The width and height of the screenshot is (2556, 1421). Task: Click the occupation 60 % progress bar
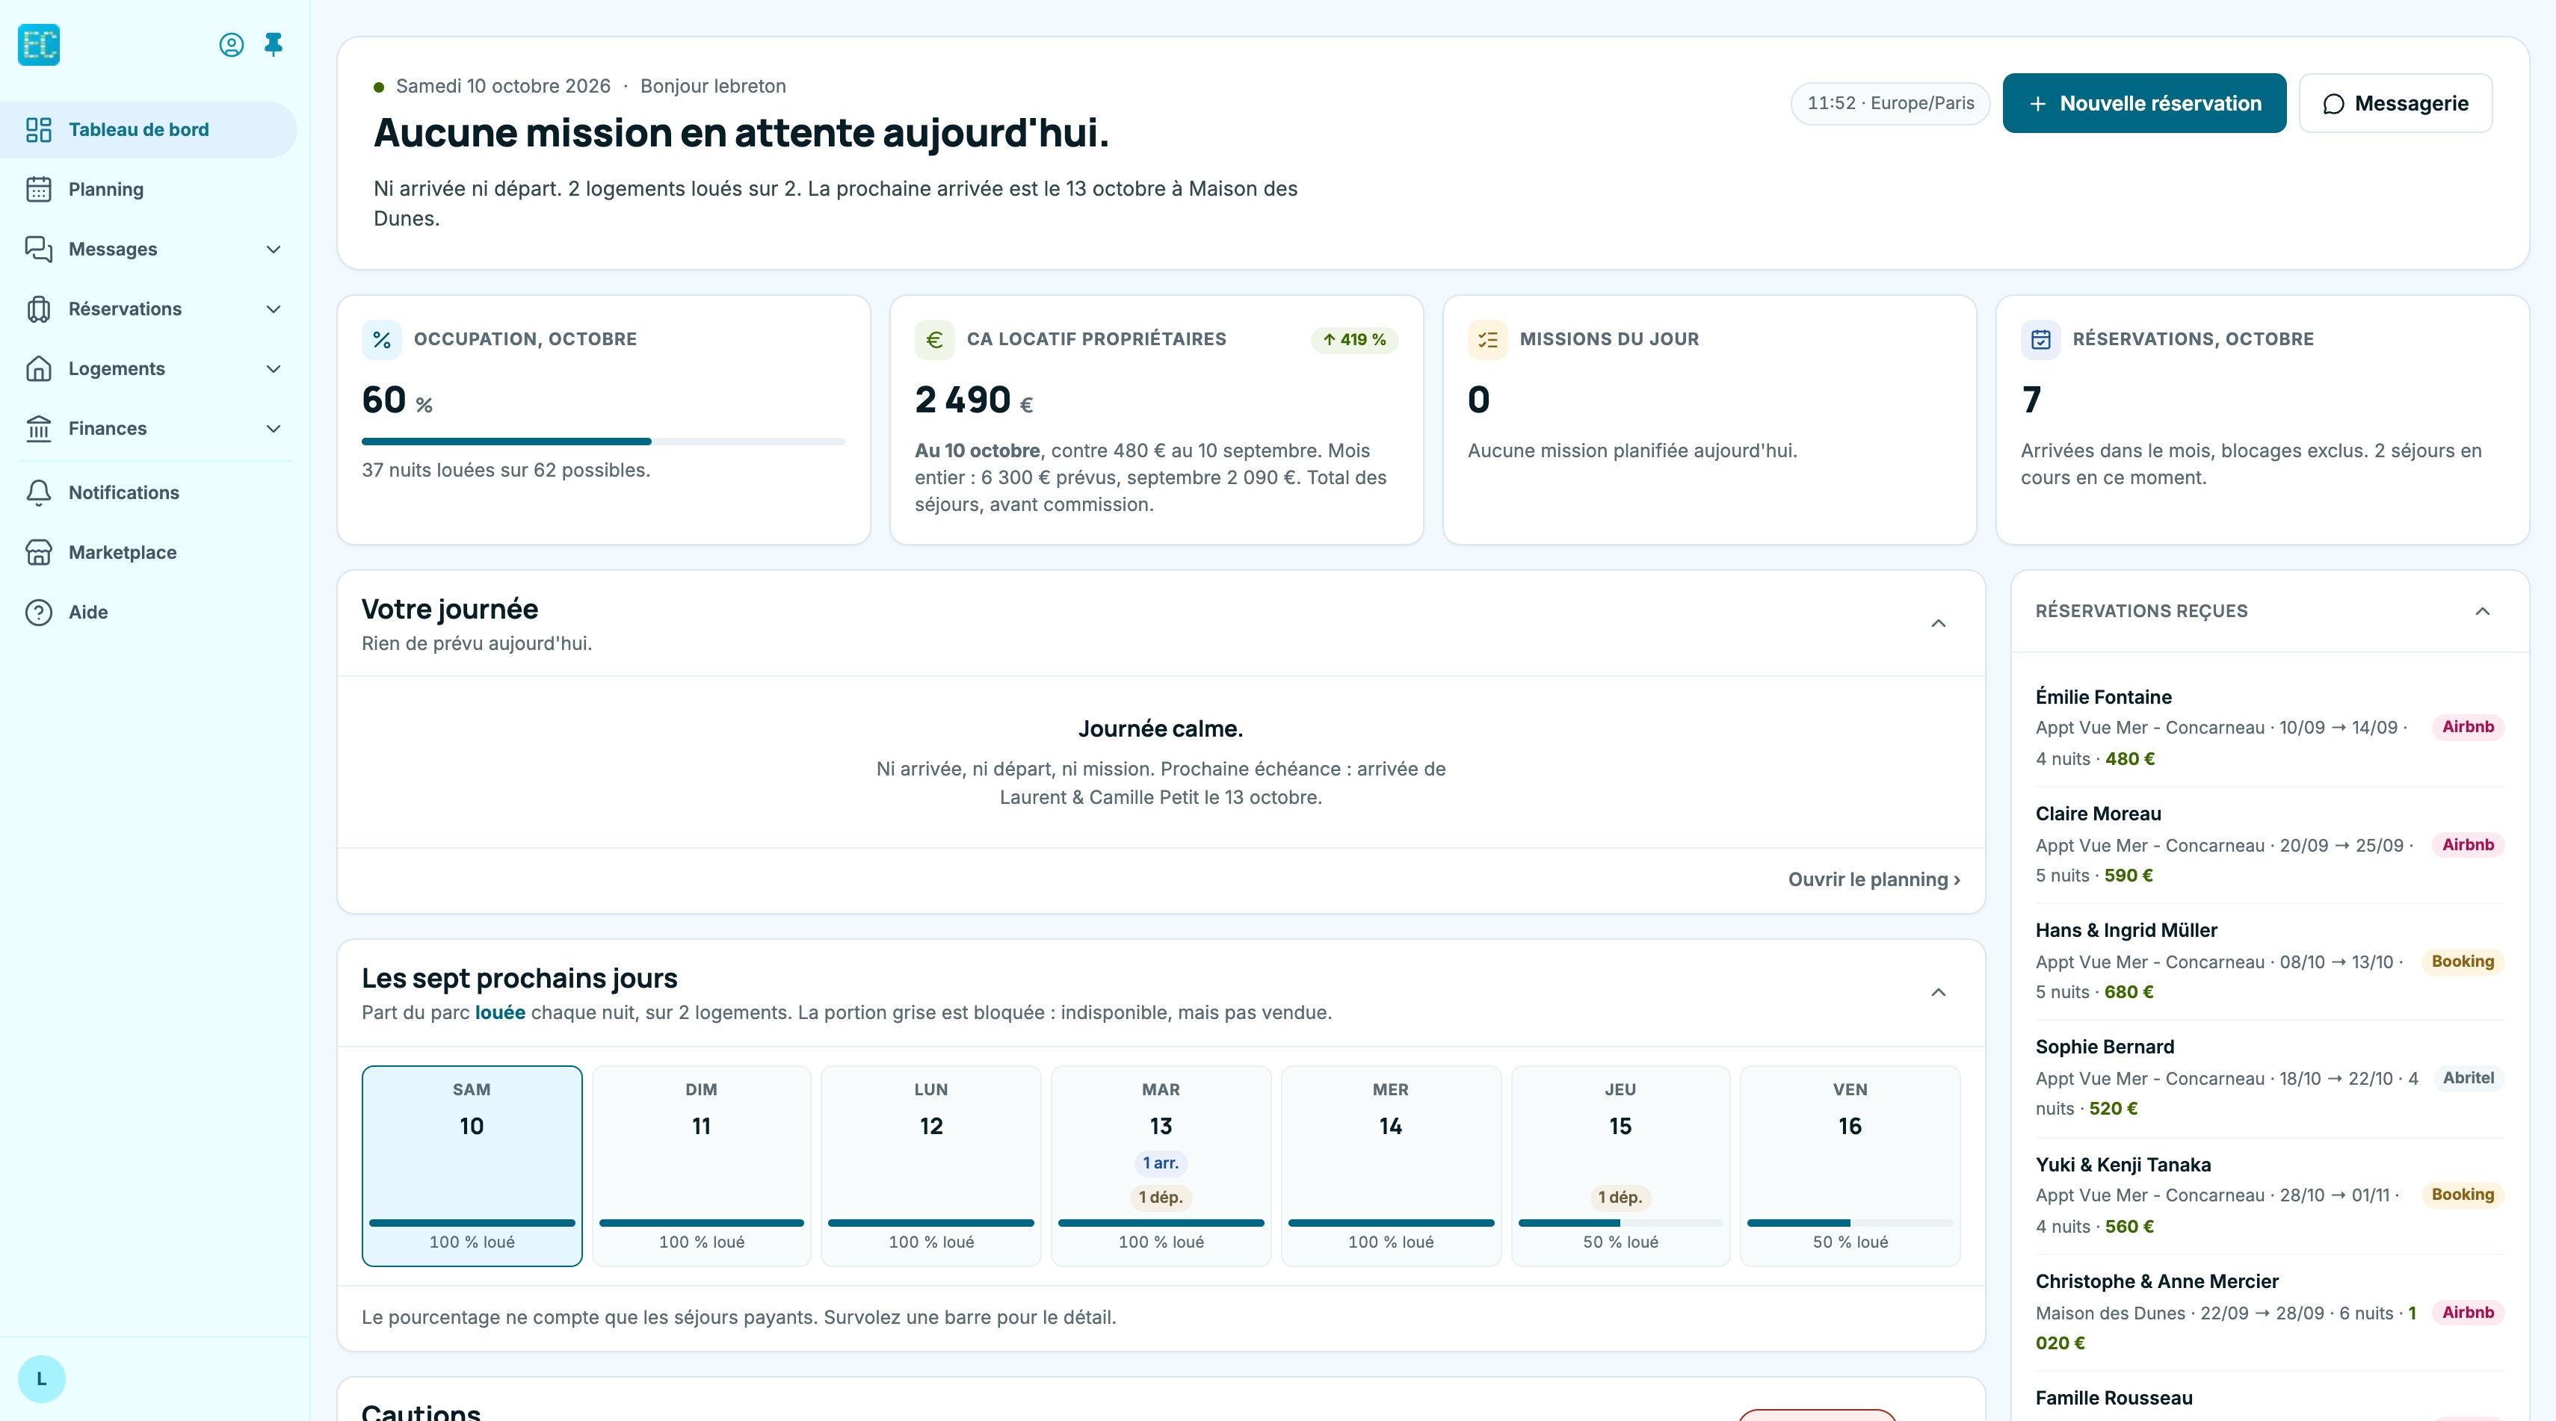(603, 442)
